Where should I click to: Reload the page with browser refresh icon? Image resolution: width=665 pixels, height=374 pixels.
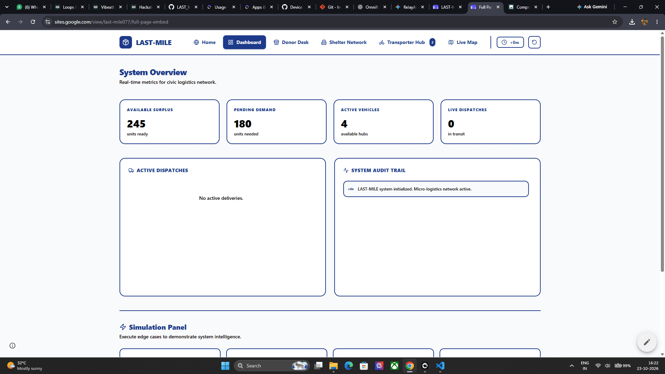coord(33,22)
